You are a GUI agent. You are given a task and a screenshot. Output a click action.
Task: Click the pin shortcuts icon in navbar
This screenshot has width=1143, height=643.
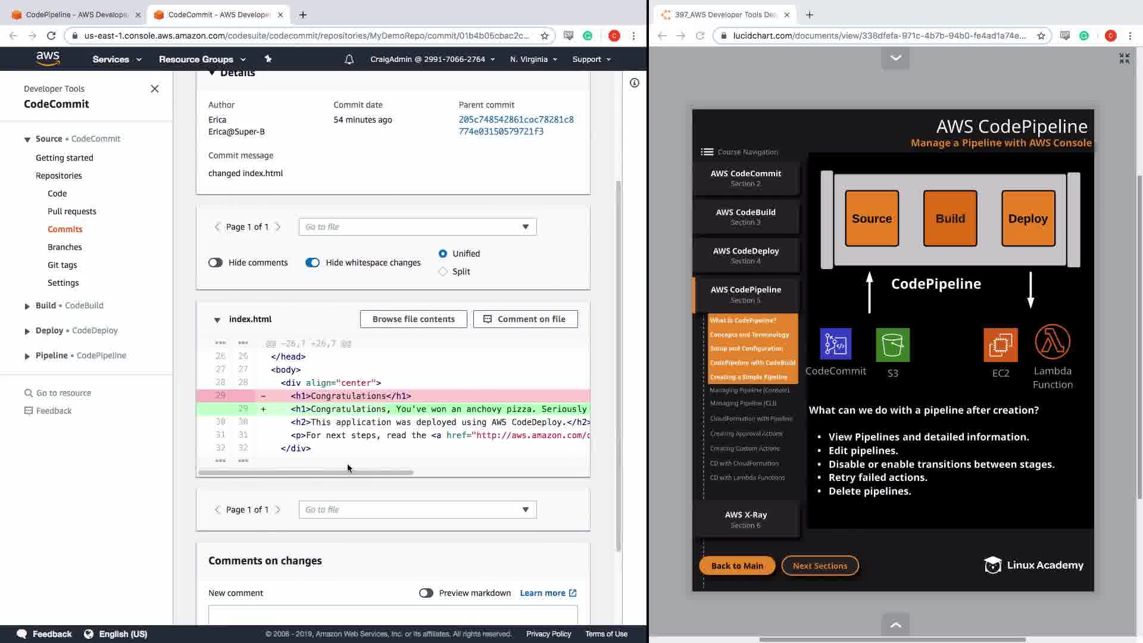268,59
